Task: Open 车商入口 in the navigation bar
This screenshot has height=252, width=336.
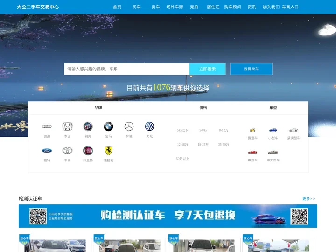Action: (x=290, y=7)
